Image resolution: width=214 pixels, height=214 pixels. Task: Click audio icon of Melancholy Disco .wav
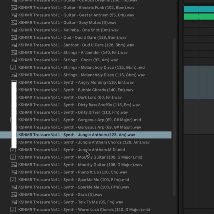click(x=14, y=75)
